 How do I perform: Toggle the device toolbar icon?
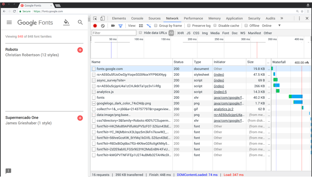(102, 18)
